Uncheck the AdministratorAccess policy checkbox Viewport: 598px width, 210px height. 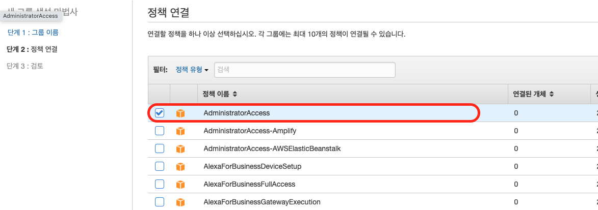[x=160, y=113]
